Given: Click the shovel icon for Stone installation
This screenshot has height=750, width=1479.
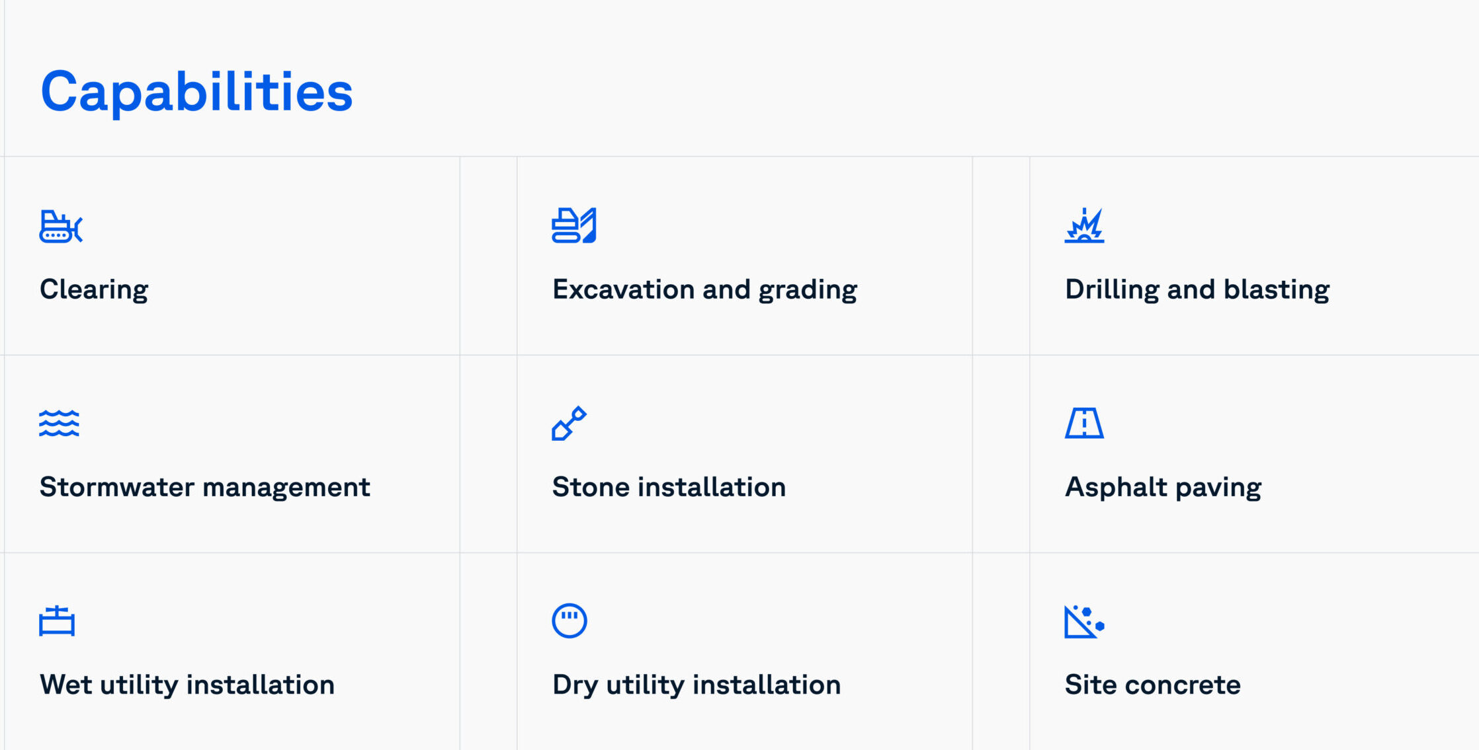Looking at the screenshot, I should point(569,423).
